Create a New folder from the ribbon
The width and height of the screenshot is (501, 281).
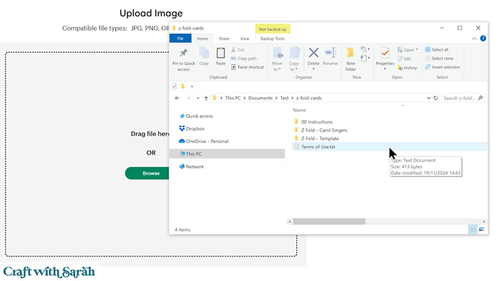350,53
